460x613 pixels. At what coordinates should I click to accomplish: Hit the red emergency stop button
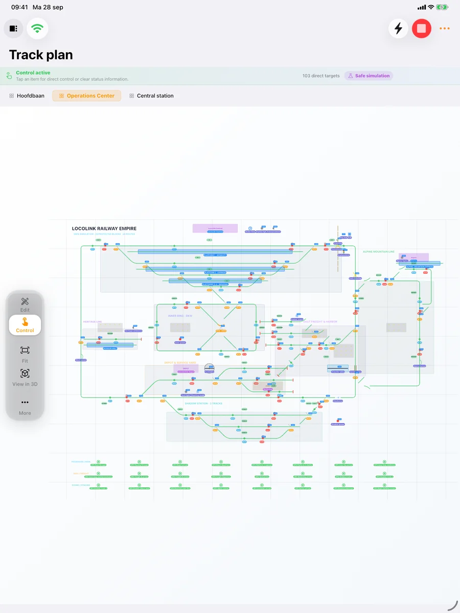click(x=422, y=28)
